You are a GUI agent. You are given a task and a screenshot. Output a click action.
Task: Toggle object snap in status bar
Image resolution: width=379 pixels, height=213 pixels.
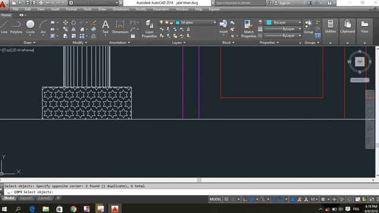tap(281, 199)
